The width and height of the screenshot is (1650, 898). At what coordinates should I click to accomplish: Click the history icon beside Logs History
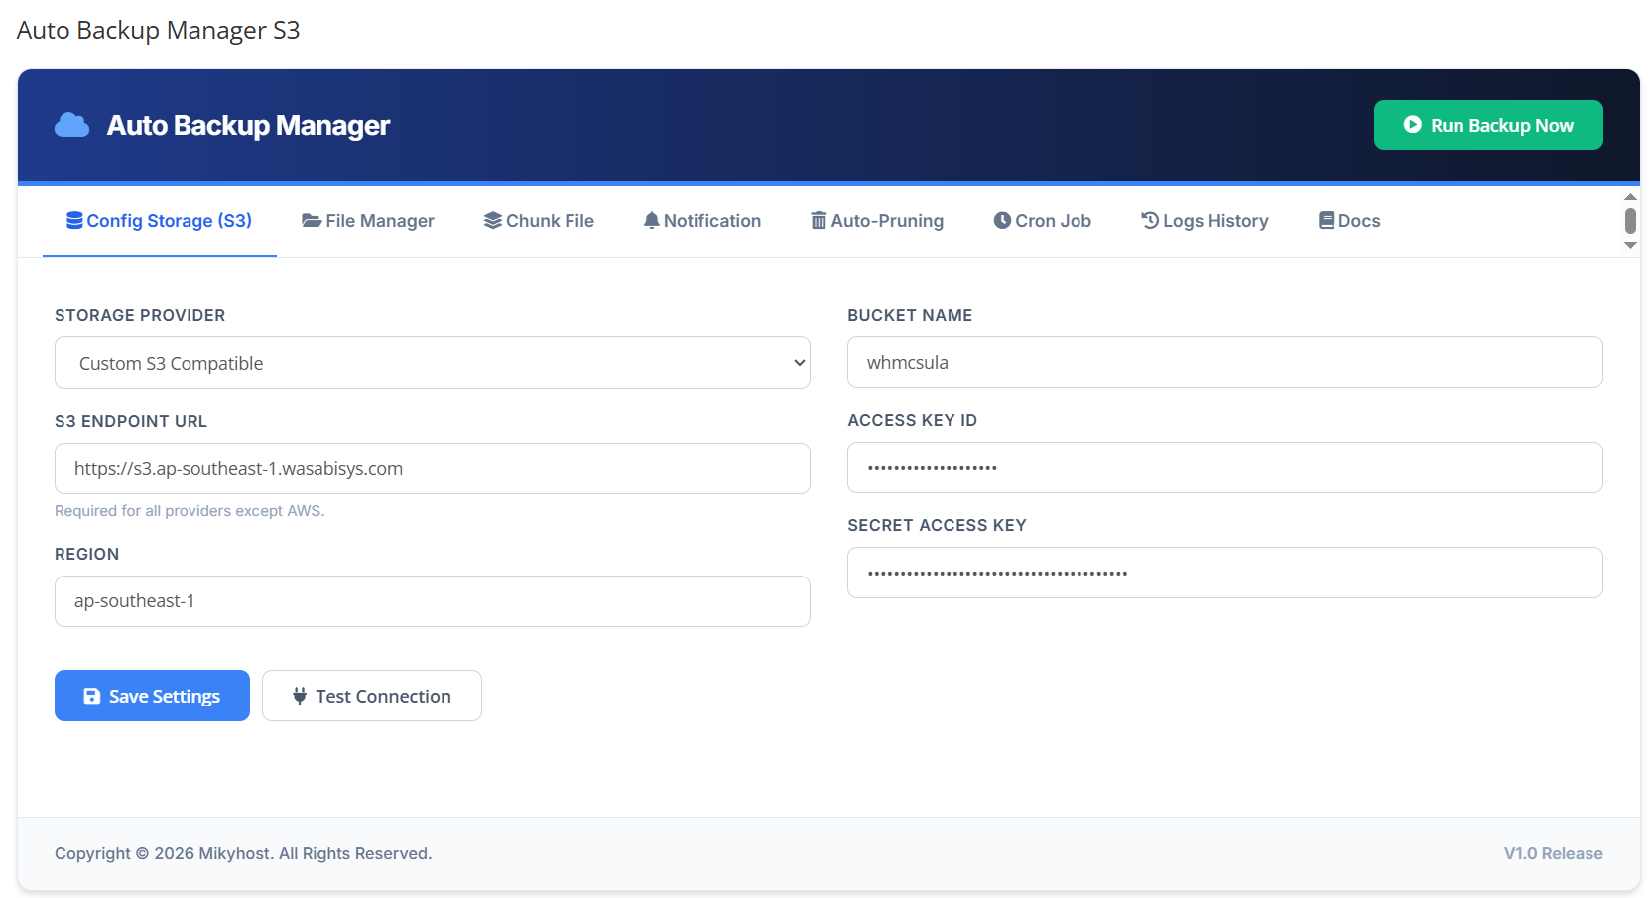tap(1151, 220)
